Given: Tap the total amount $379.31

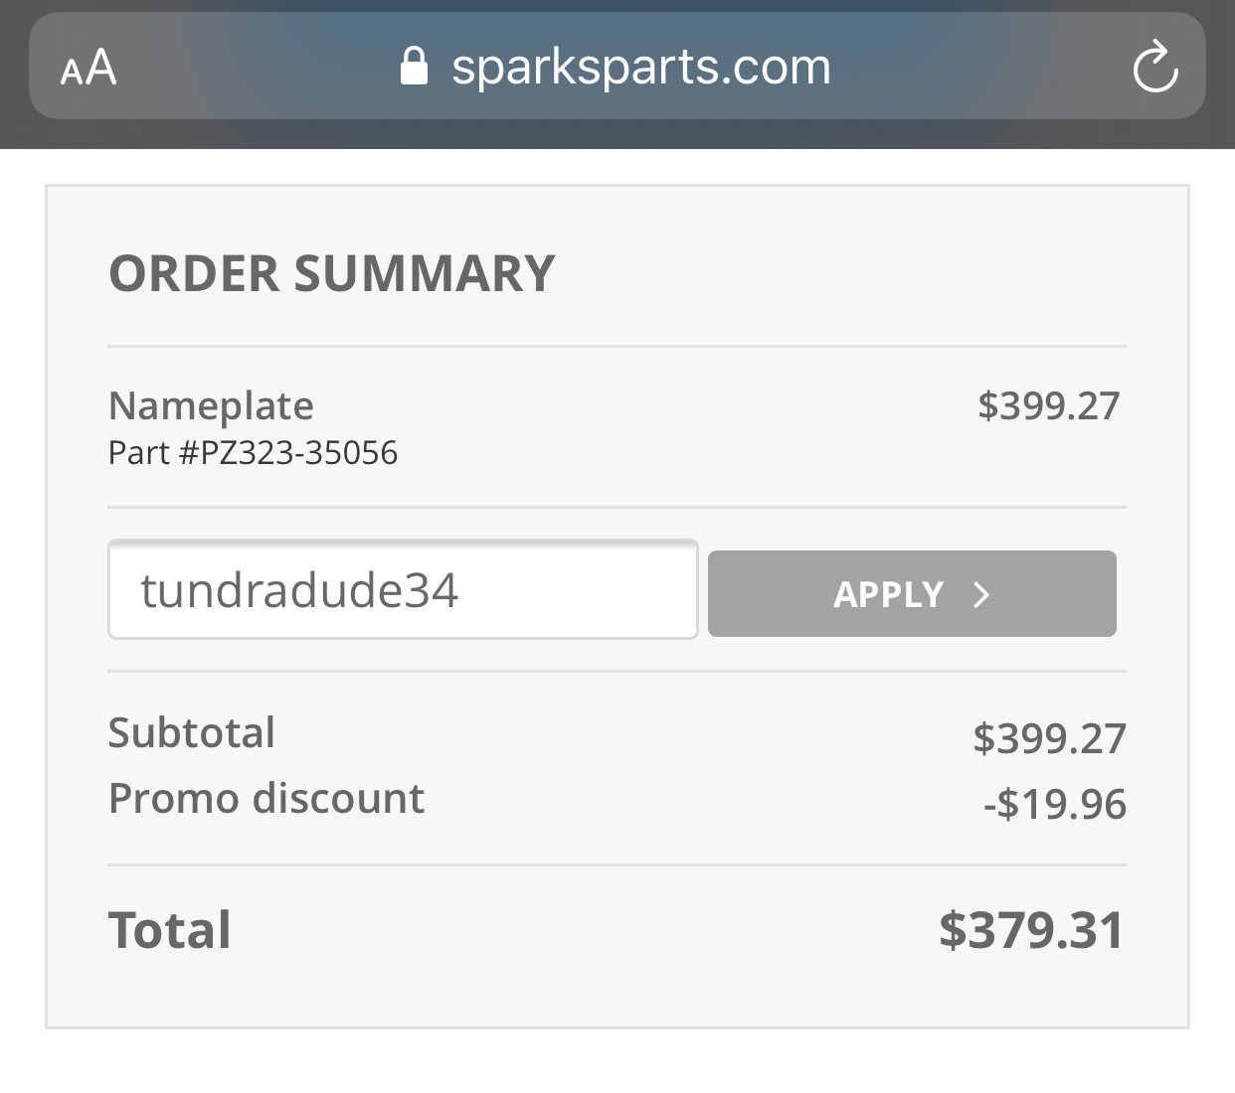Looking at the screenshot, I should 1032,931.
